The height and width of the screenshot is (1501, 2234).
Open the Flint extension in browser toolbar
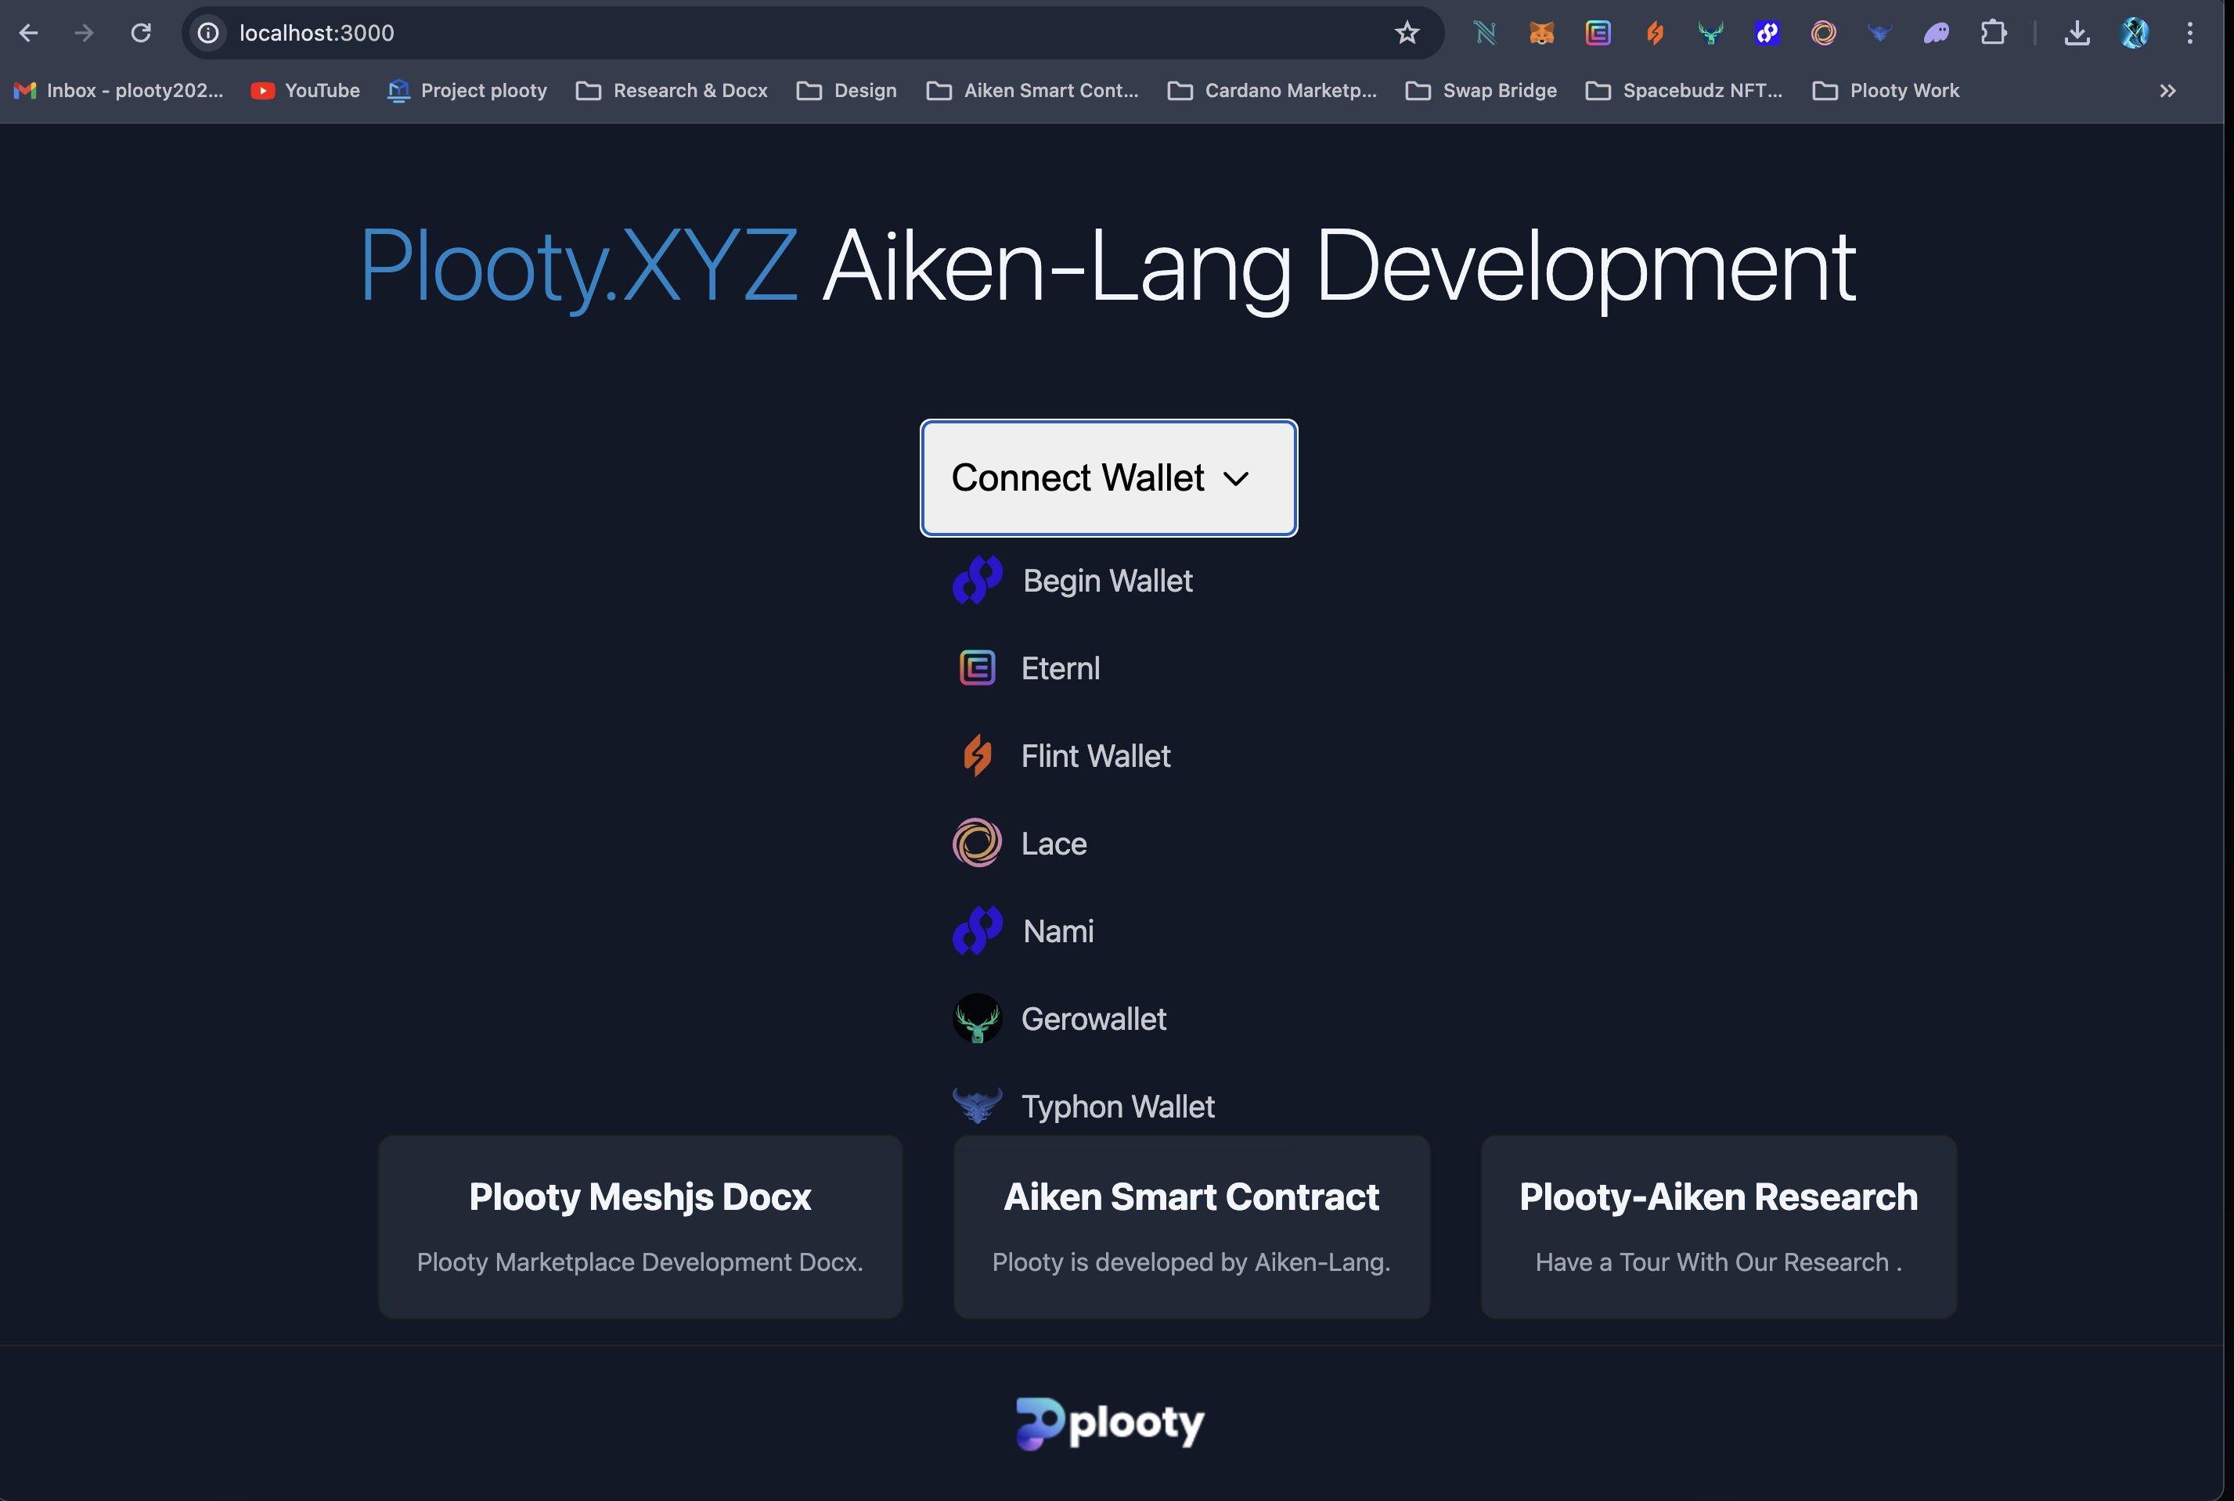(x=1655, y=34)
